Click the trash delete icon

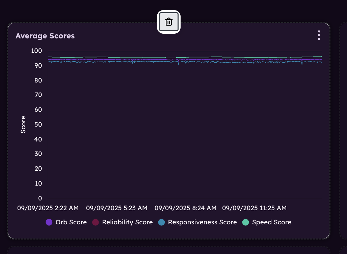tap(169, 22)
